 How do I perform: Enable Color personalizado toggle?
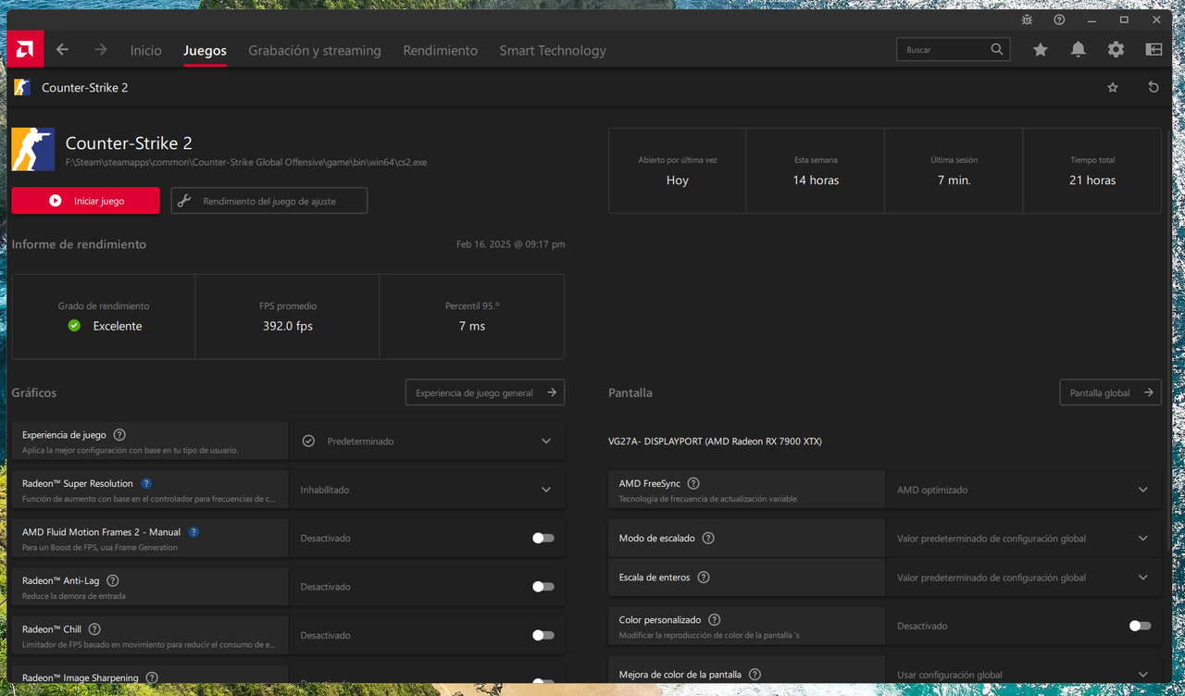pos(1140,626)
